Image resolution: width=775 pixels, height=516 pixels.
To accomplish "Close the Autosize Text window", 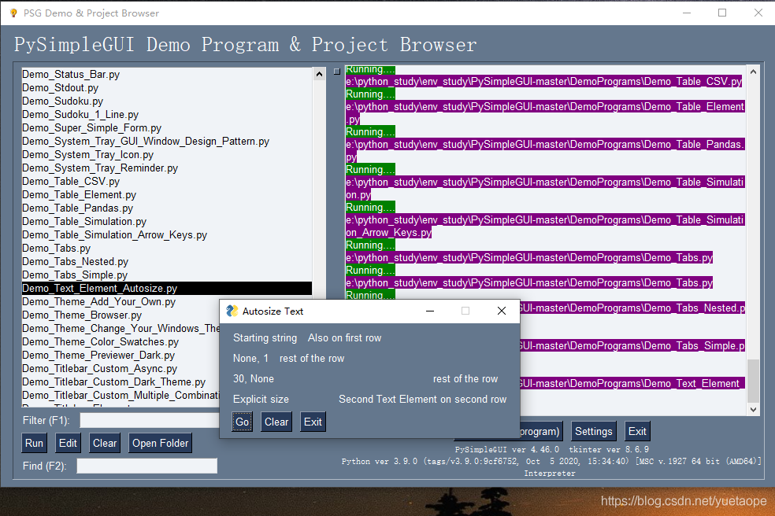I will pyautogui.click(x=501, y=311).
